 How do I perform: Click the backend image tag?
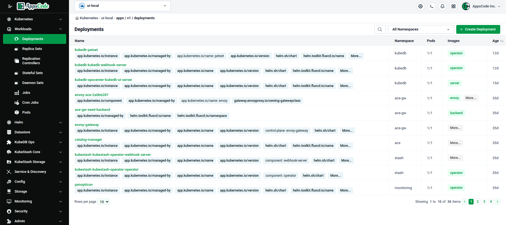(456, 113)
